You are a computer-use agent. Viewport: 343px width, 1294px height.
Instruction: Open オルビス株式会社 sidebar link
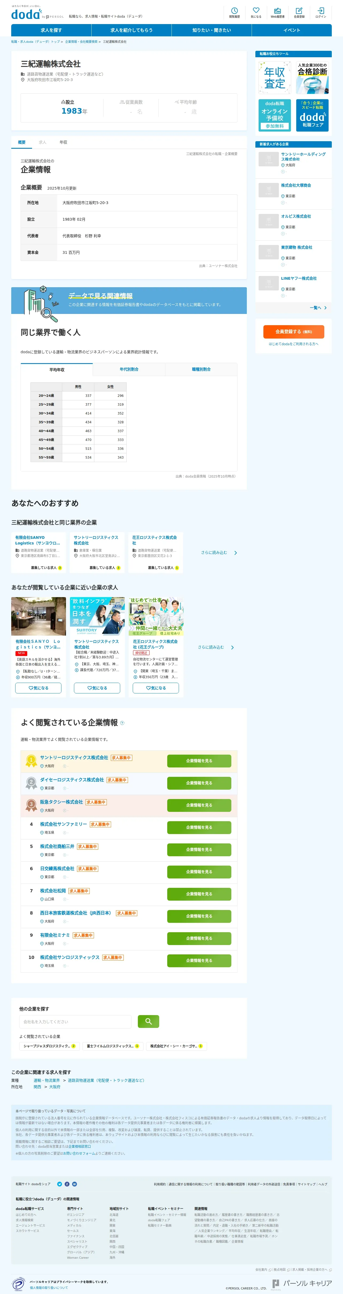coord(296,217)
